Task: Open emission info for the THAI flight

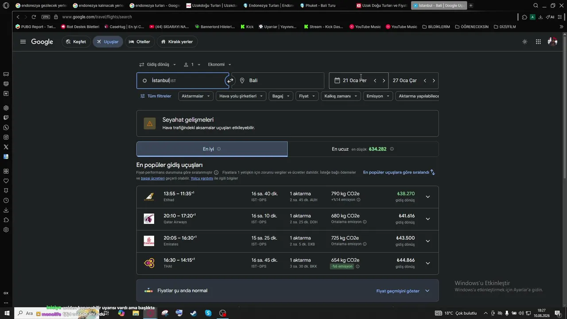Action: click(x=357, y=267)
